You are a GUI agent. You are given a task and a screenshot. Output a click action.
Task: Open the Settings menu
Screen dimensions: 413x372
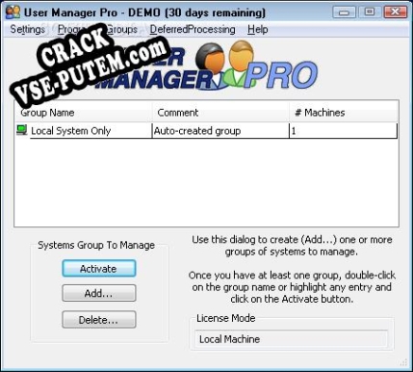click(x=28, y=29)
